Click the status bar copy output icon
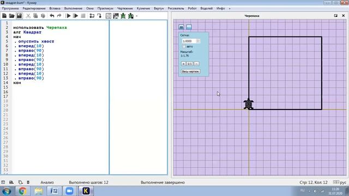This screenshot has height=196, width=349. click(20, 182)
